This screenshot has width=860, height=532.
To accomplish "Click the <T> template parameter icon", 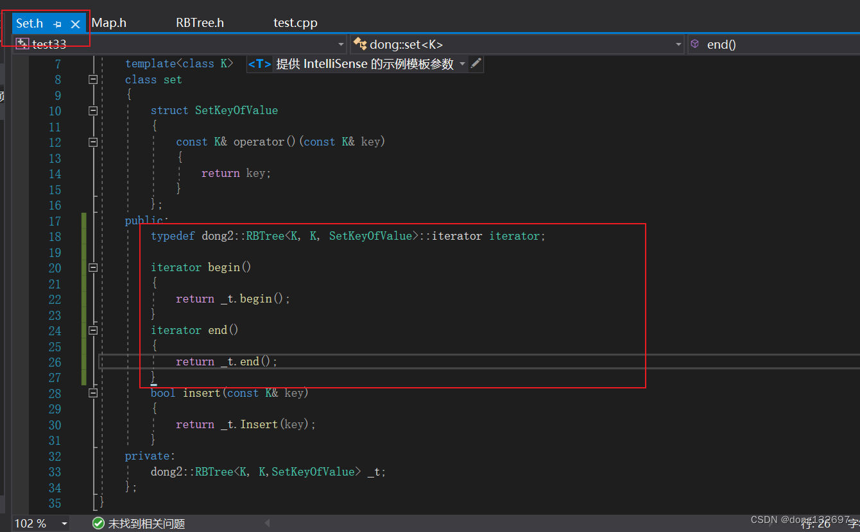I will click(x=259, y=64).
